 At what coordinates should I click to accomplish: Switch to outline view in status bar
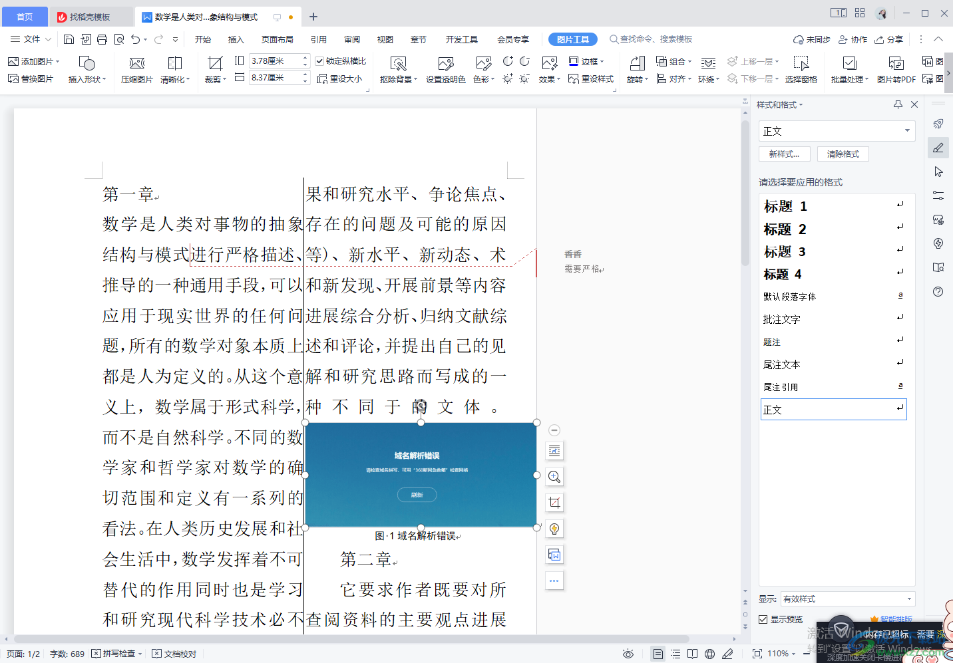675,654
